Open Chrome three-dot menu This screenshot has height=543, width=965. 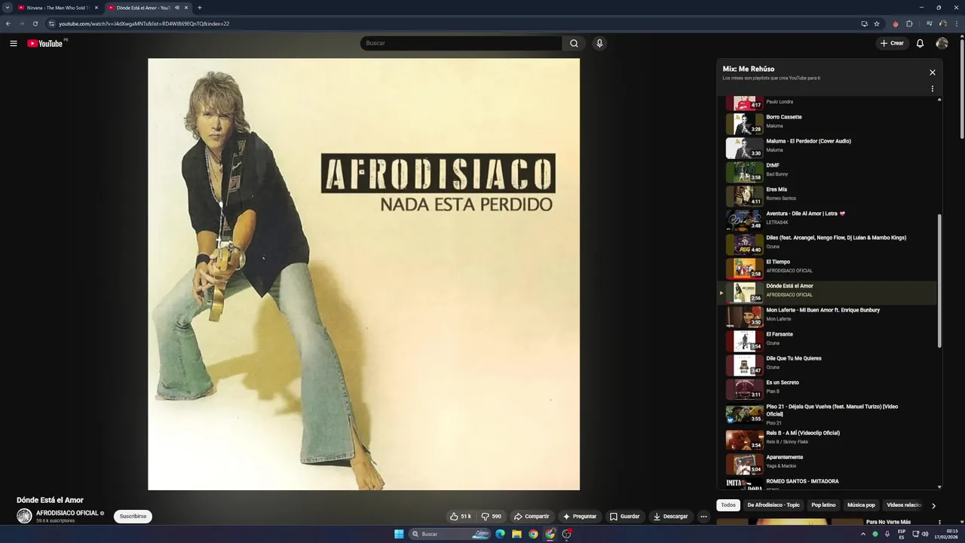point(957,23)
